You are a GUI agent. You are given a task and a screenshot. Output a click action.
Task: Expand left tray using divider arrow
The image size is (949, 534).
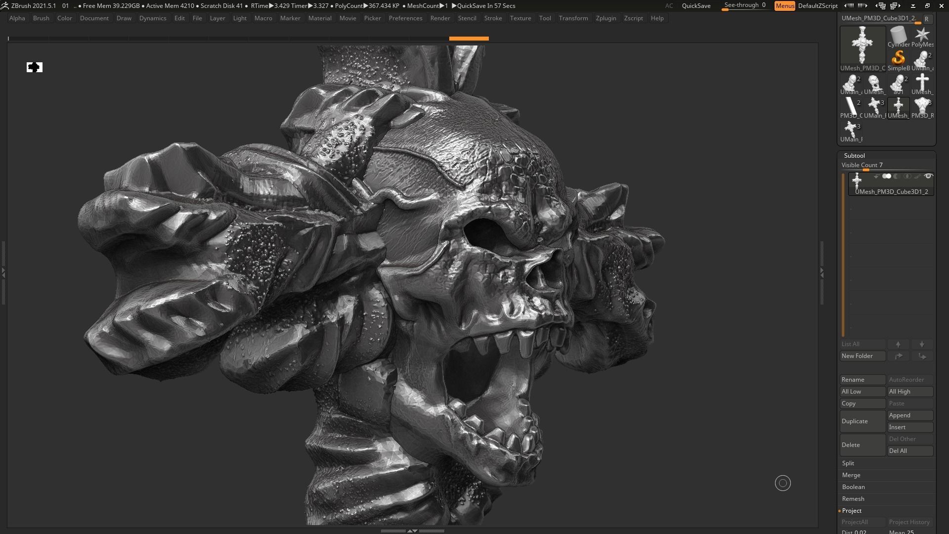[x=3, y=272]
